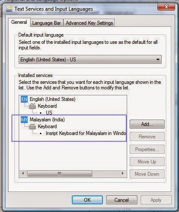Click the Cancel button
The image size is (179, 212).
[122, 200]
